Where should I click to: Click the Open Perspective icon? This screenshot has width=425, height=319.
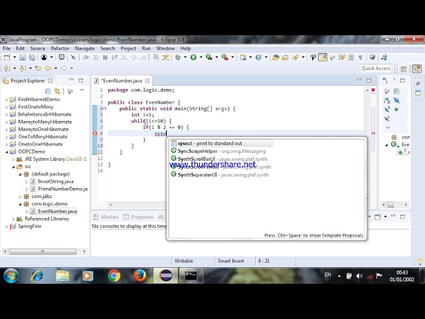coord(404,68)
